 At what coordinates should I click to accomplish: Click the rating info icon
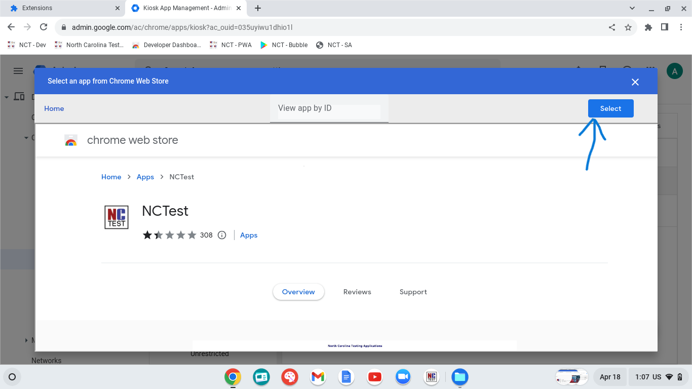tap(222, 235)
